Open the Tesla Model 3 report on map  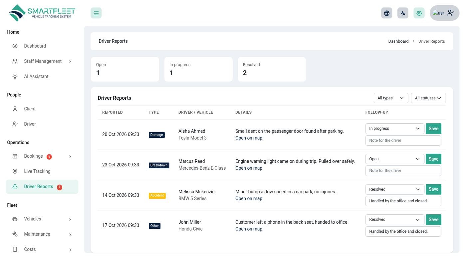point(249,138)
